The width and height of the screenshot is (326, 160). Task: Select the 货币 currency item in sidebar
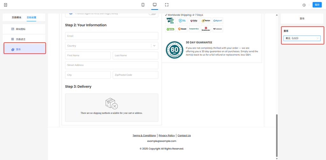24,49
